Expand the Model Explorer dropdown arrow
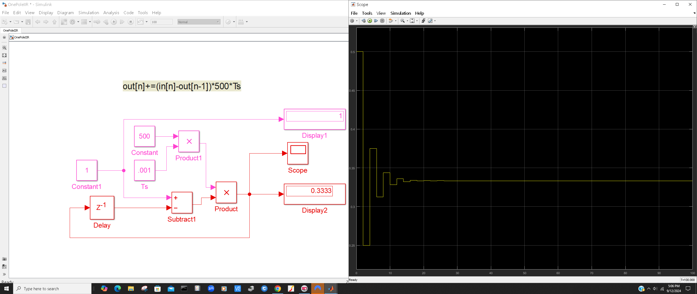The width and height of the screenshot is (697, 294). pos(90,22)
